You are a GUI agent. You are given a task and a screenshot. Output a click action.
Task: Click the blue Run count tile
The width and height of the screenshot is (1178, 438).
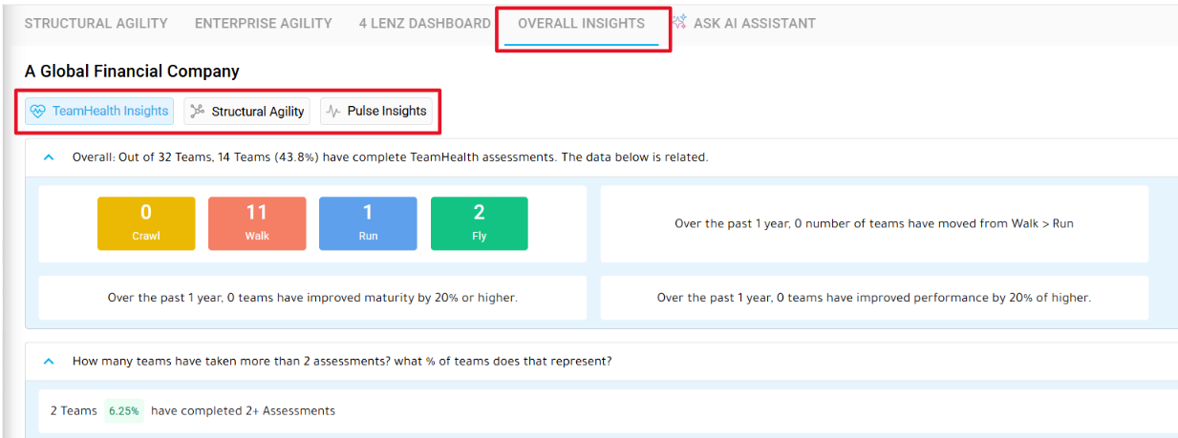(368, 223)
